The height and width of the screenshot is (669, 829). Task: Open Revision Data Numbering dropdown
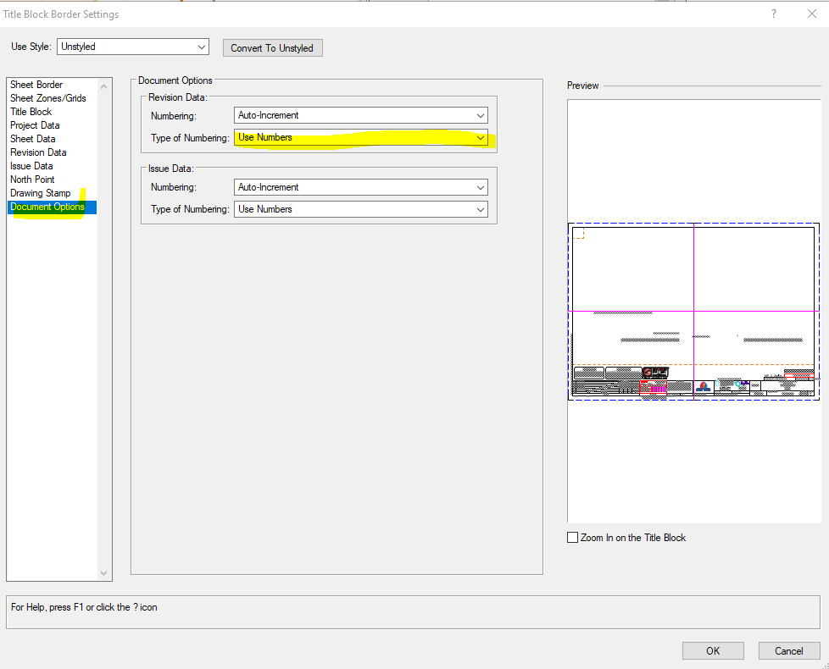pyautogui.click(x=481, y=115)
